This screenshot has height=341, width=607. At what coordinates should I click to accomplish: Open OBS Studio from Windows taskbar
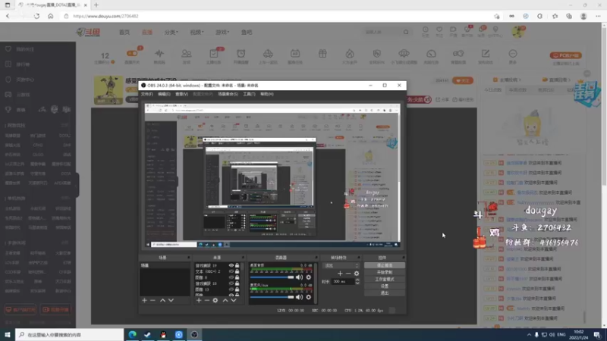[194, 334]
